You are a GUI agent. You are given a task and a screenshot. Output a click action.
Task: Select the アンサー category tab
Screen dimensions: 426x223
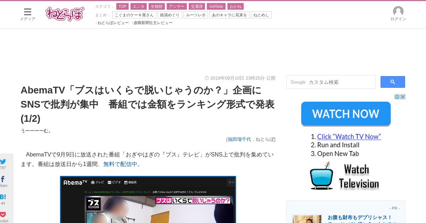(x=177, y=6)
